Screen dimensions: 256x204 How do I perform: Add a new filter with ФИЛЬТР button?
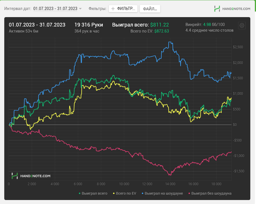pos(123,9)
